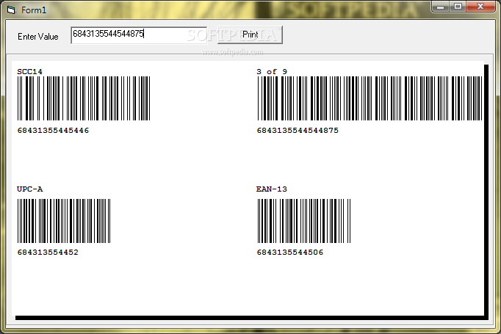The image size is (501, 334).
Task: Click the Form1 window icon
Action: pos(12,10)
